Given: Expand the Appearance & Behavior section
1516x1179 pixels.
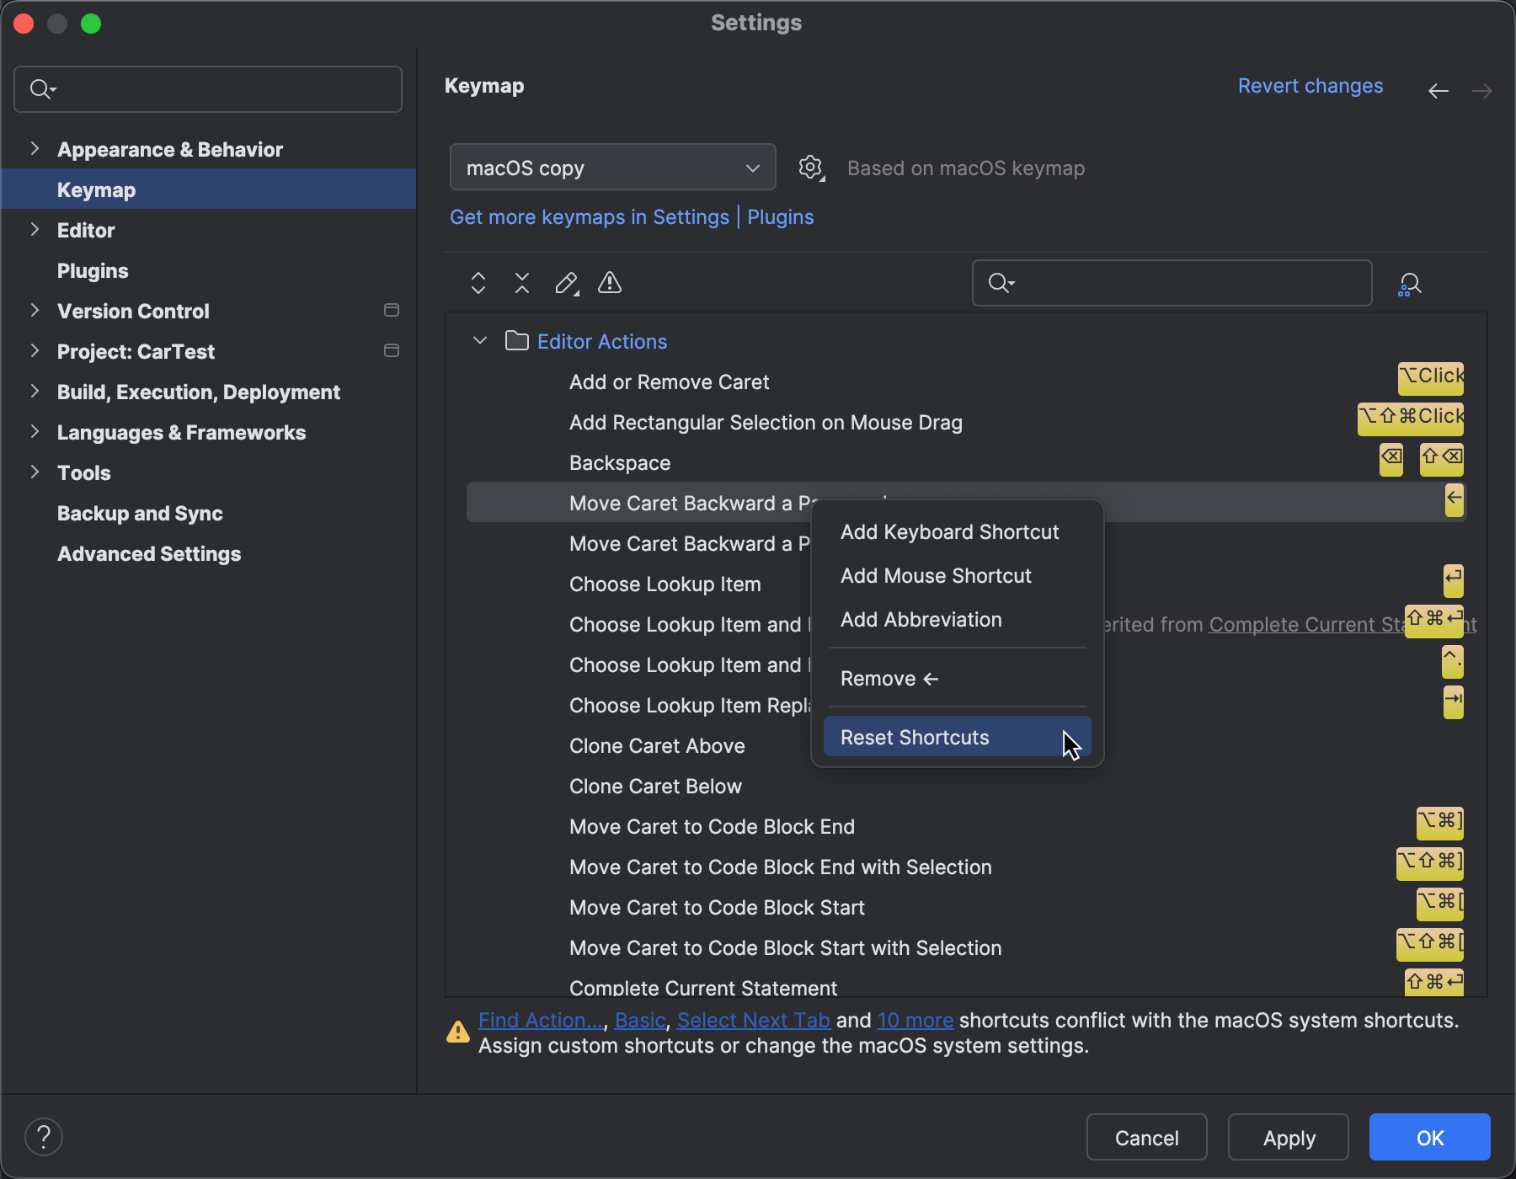Looking at the screenshot, I should point(35,148).
